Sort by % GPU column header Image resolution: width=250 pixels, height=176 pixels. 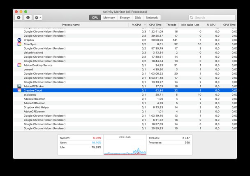click(x=211, y=25)
